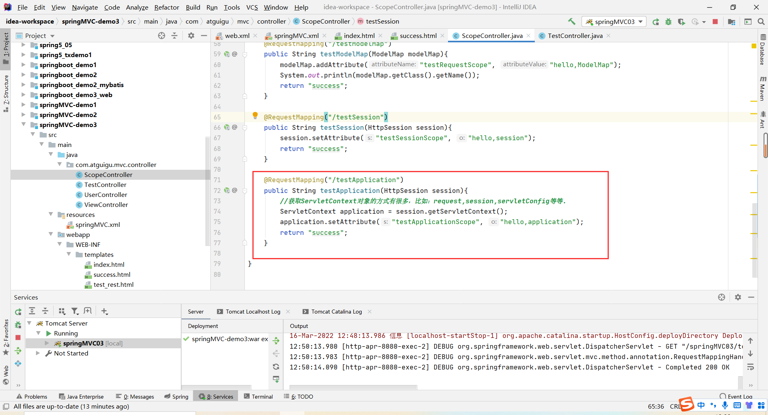Viewport: 768px width, 415px height.
Task: Click the Output horizontal scrollbar
Action: (x=354, y=387)
